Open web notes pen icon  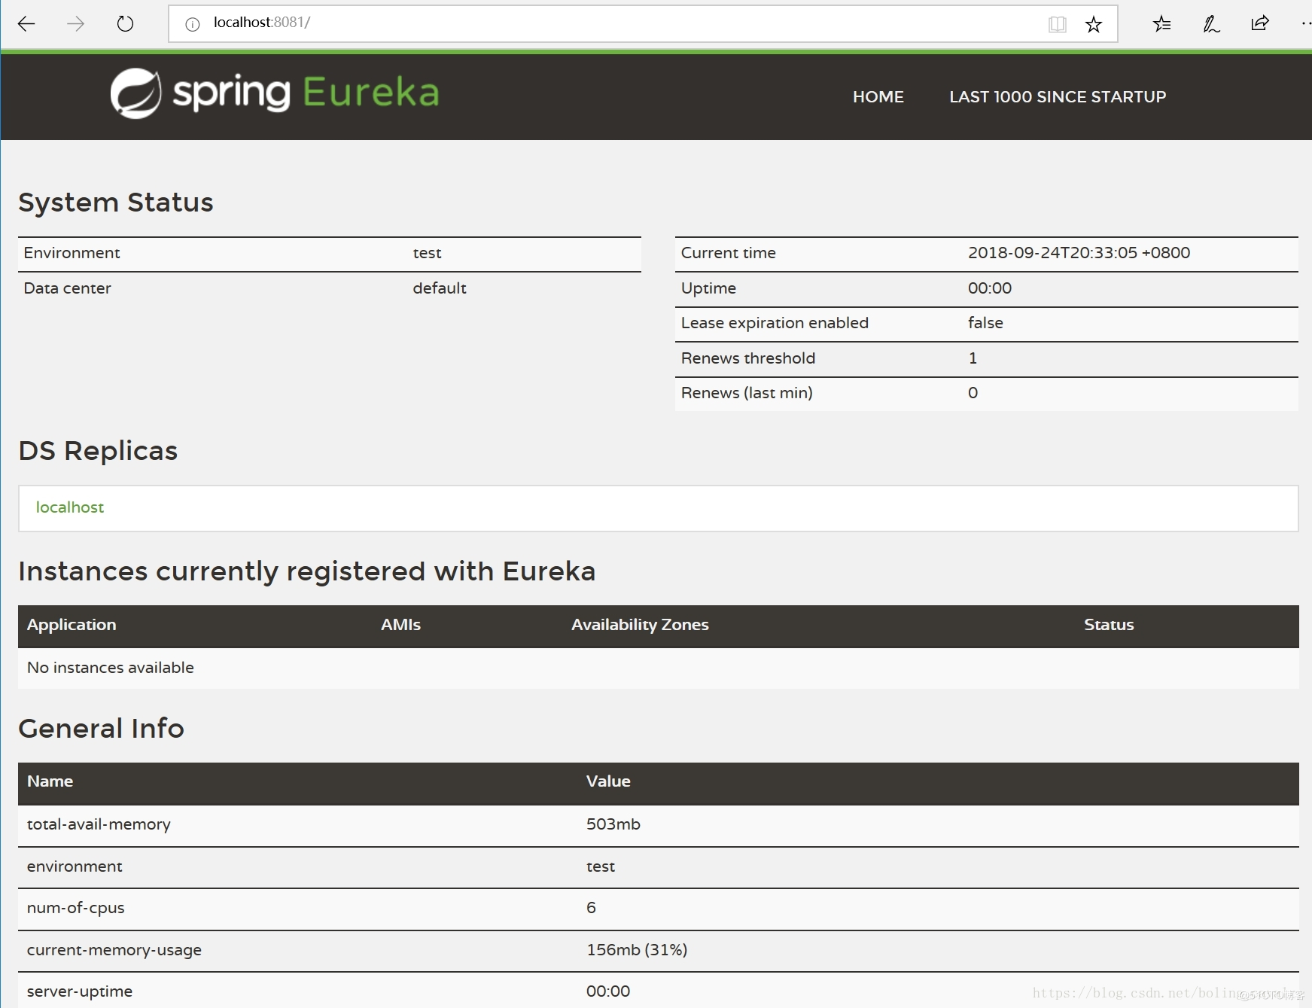(1210, 24)
